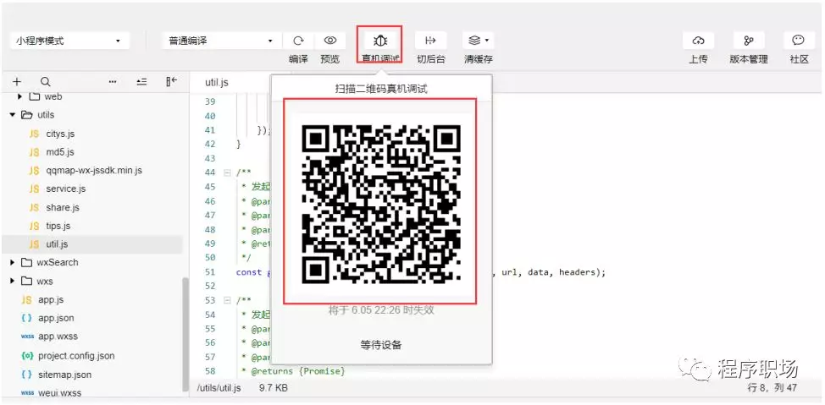
Task: Click the QR code image
Action: coord(381,204)
